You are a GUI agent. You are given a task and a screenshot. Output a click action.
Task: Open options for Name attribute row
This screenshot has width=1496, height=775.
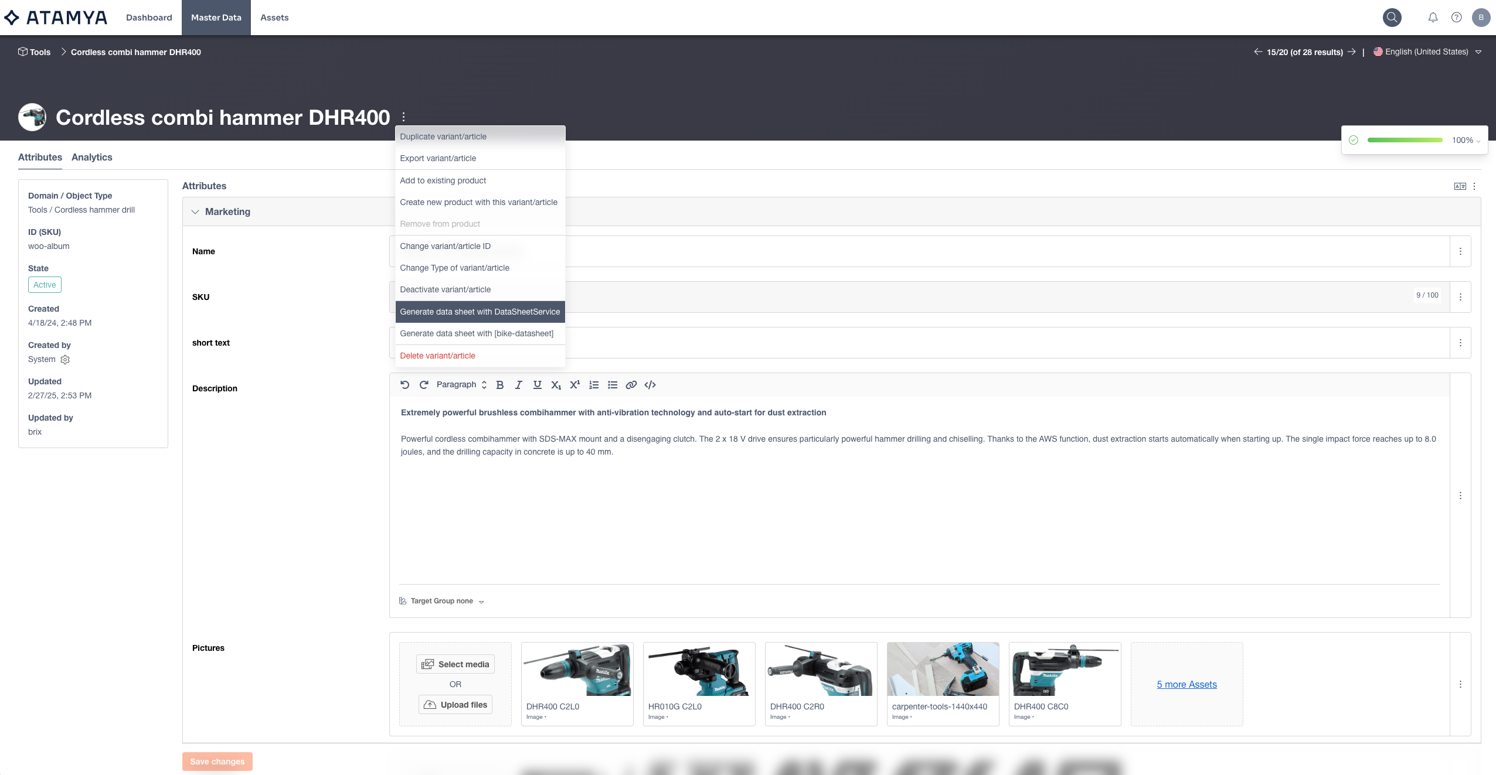tap(1460, 251)
